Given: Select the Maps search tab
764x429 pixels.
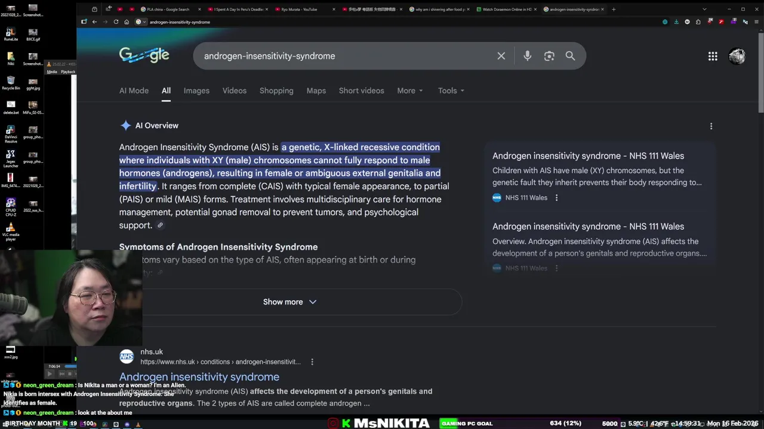Looking at the screenshot, I should [316, 91].
